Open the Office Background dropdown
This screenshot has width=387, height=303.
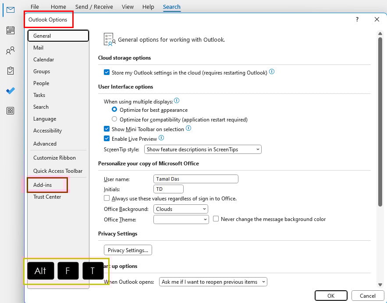click(181, 209)
